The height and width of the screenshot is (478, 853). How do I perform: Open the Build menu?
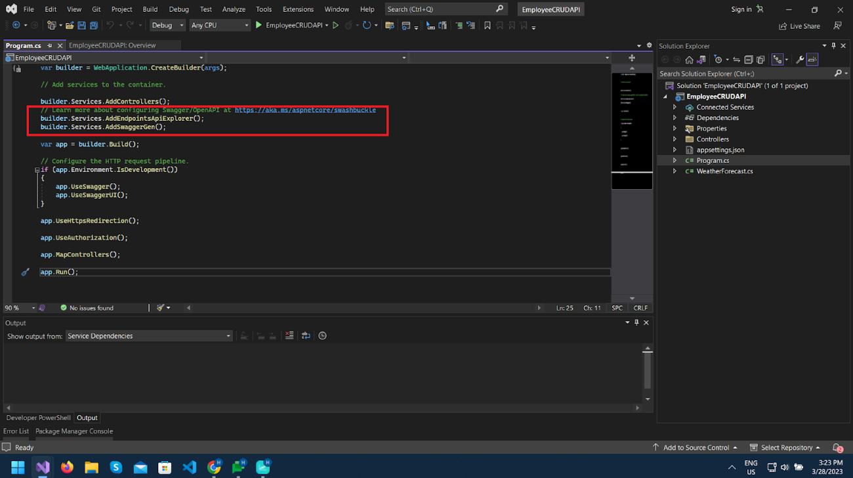[x=150, y=9]
